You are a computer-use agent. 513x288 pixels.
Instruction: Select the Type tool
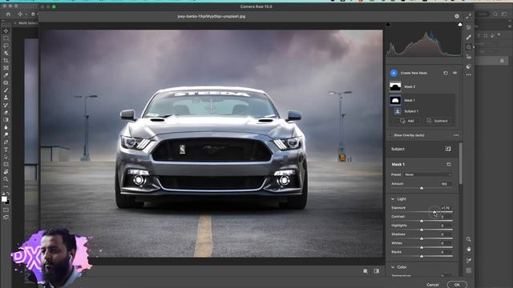coord(6,150)
